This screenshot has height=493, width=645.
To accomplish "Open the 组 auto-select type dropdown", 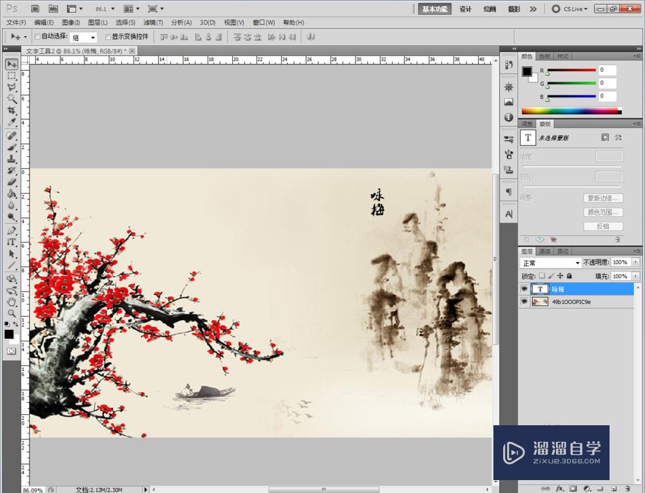I will [84, 38].
